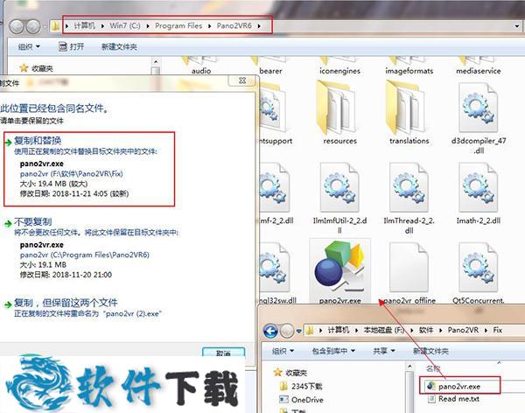Open the translations folder icon
The height and width of the screenshot is (413, 525).
(407, 108)
